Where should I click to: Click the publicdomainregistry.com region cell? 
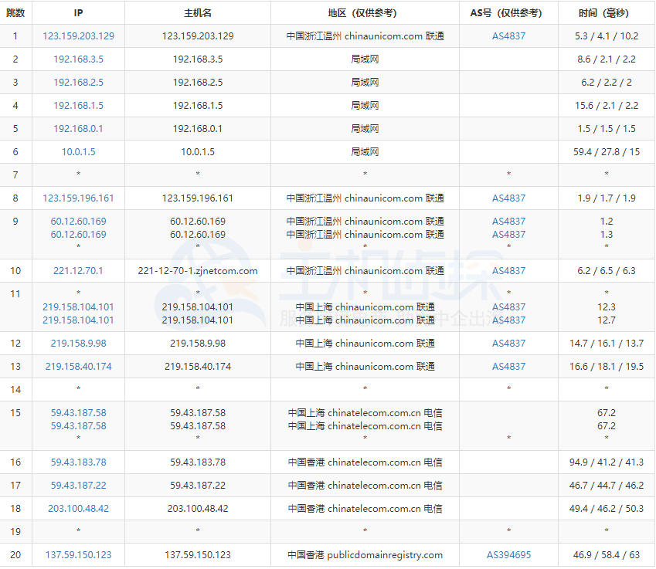click(365, 554)
